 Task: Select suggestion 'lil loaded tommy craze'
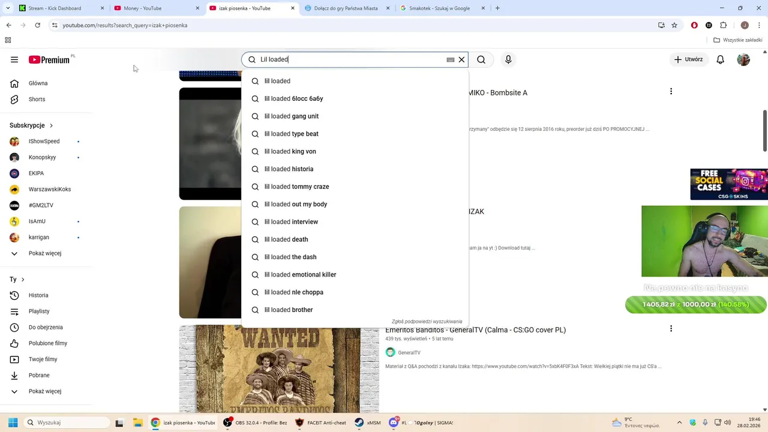355,187
